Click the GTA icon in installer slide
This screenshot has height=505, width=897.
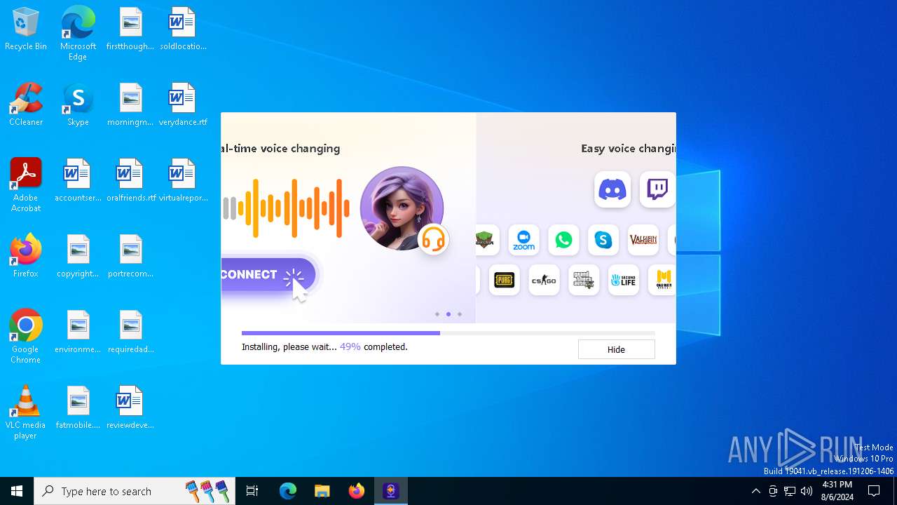pyautogui.click(x=584, y=280)
